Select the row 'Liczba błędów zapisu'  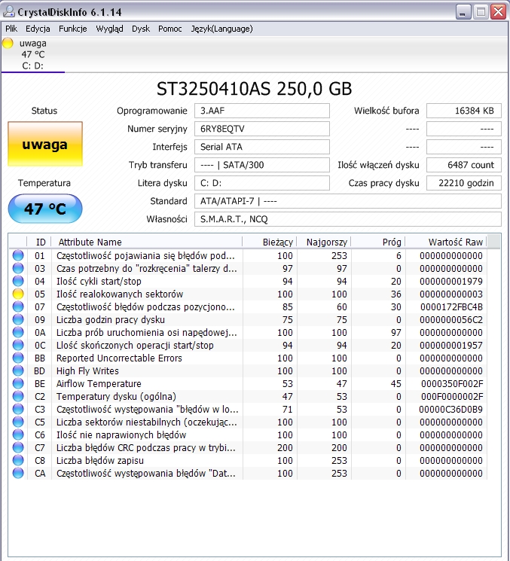(248, 460)
